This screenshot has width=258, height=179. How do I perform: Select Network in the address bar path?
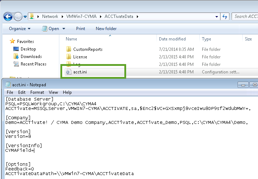[x=50, y=16]
